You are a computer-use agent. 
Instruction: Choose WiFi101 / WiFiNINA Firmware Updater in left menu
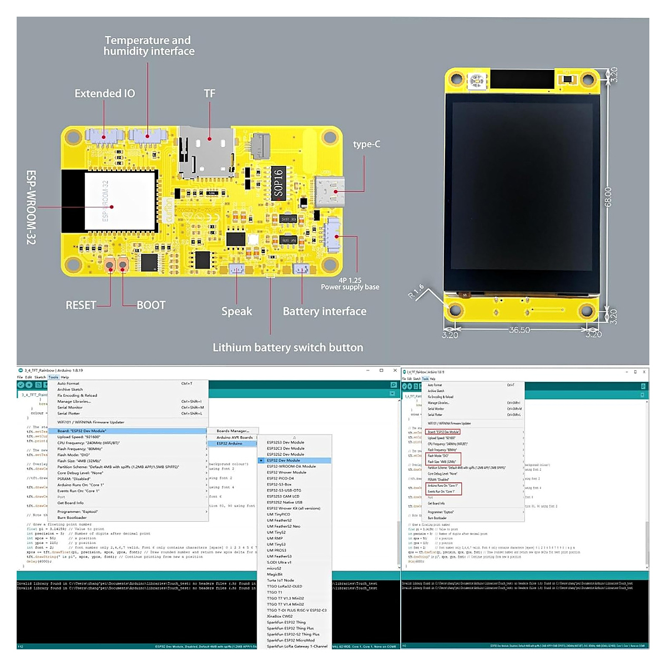pyautogui.click(x=128, y=422)
